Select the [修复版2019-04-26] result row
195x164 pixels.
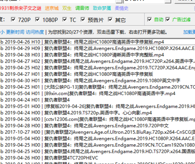(97, 106)
